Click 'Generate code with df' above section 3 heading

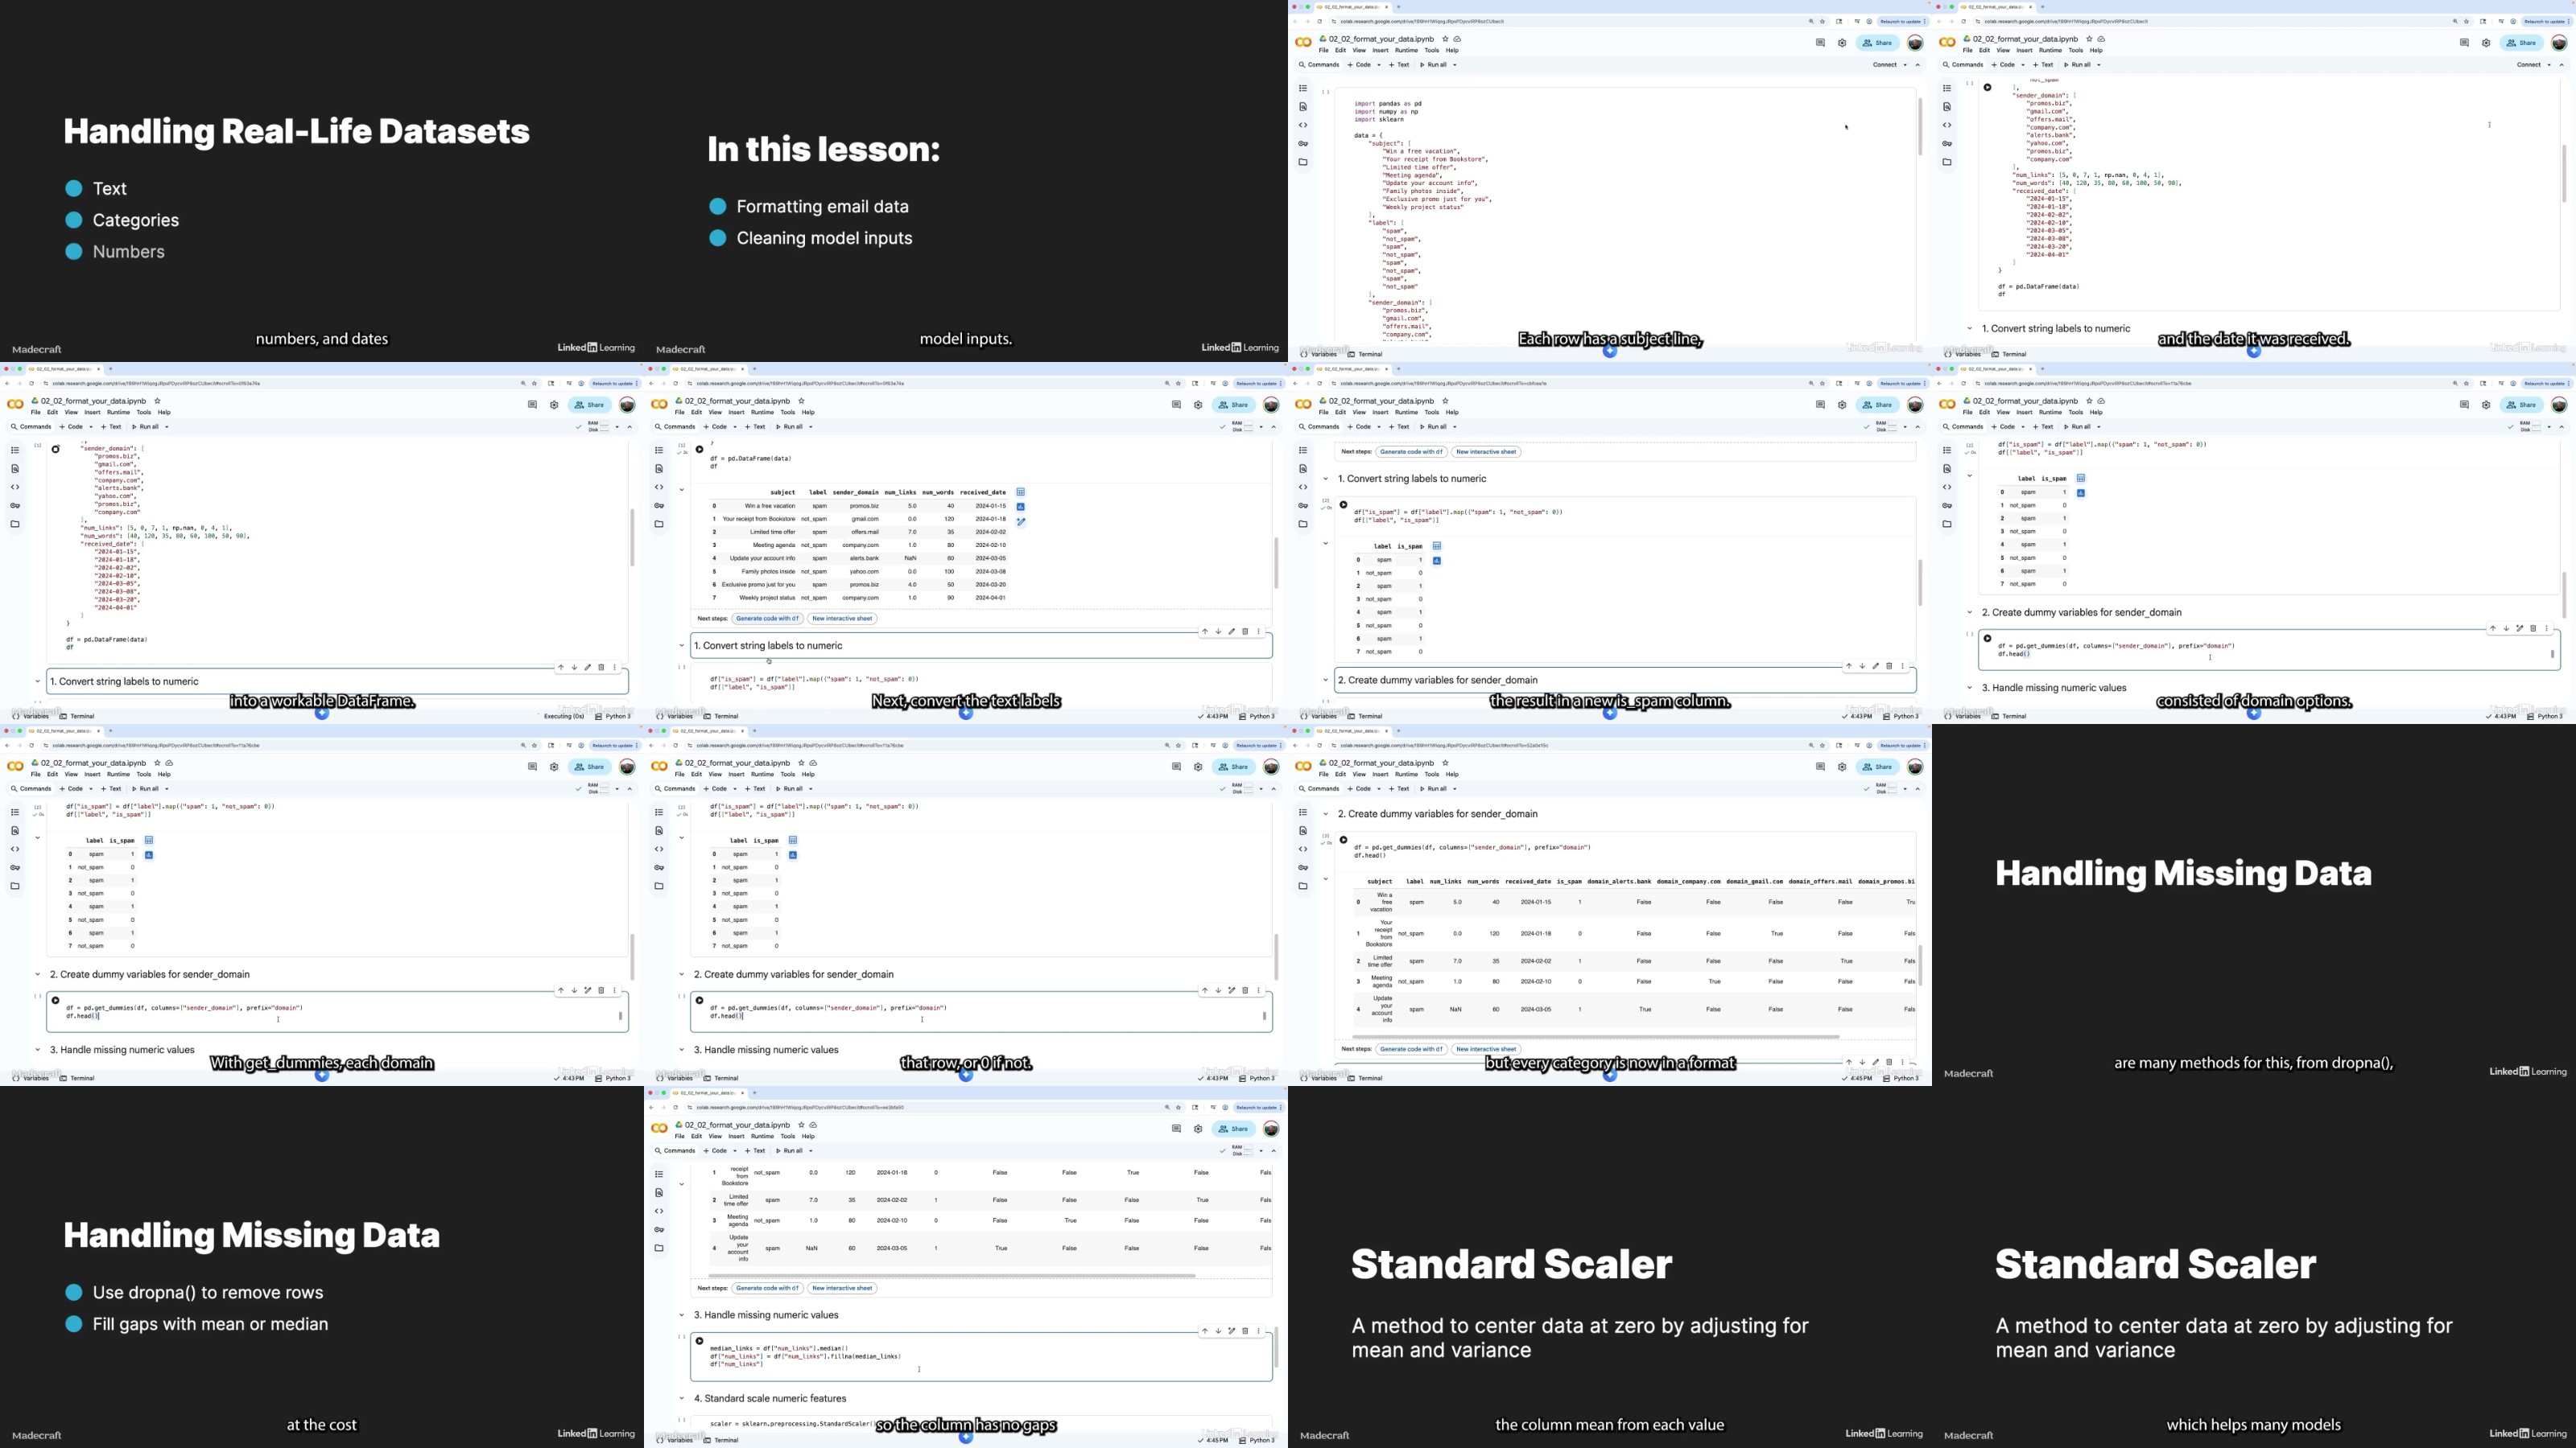(767, 1288)
